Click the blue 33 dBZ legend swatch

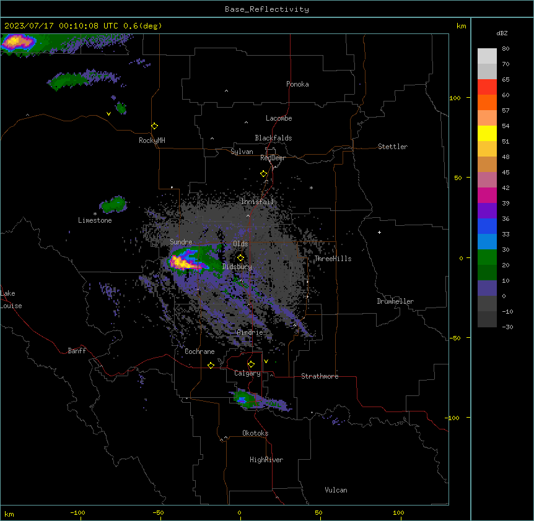coord(487,226)
